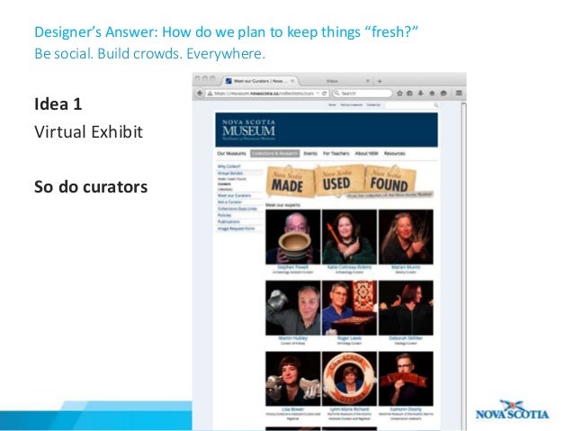
Task: Open the downloads arrow icon
Action: [421, 94]
